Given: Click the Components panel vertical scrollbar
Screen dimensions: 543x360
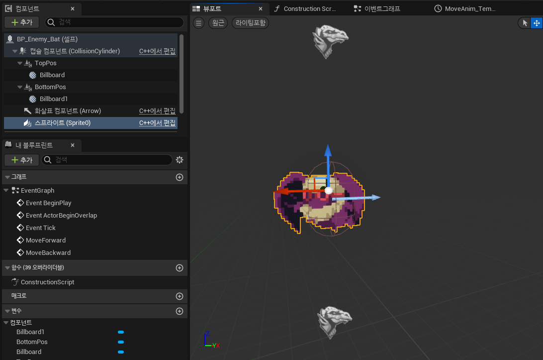Looking at the screenshot, I should pos(181,74).
